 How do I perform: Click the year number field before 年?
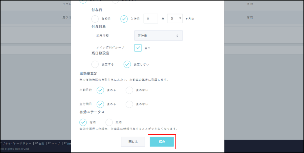(151, 19)
